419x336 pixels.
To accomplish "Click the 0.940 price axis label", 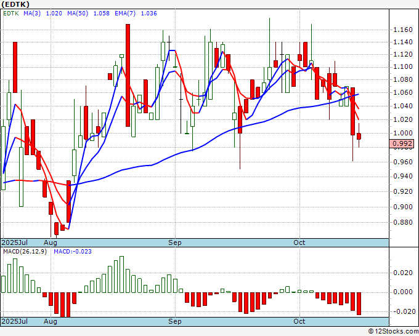I will (x=403, y=176).
